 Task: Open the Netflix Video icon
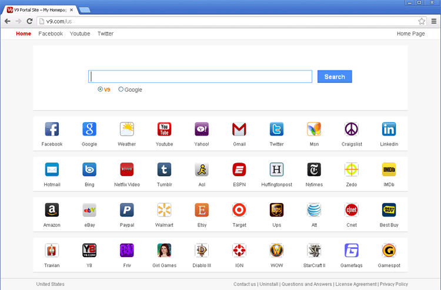pos(127,170)
